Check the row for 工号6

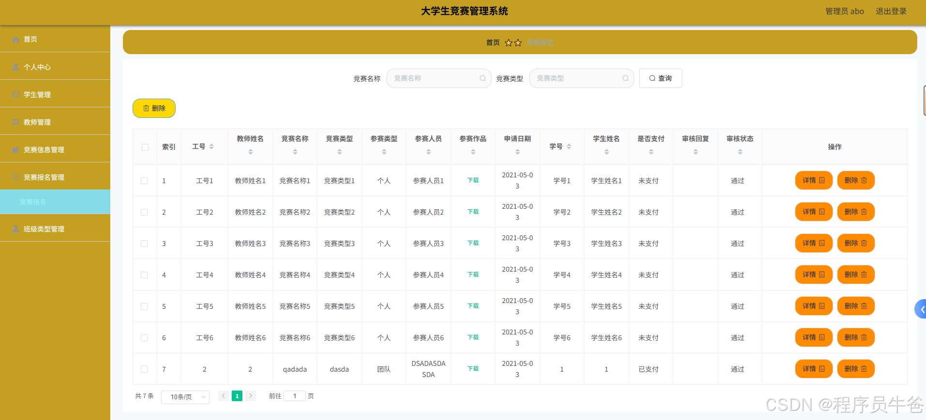(144, 338)
